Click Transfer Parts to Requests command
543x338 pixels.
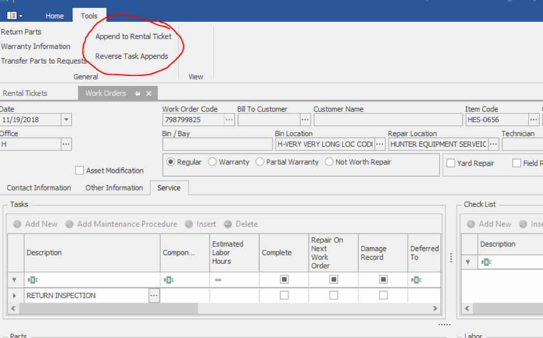pyautogui.click(x=43, y=61)
